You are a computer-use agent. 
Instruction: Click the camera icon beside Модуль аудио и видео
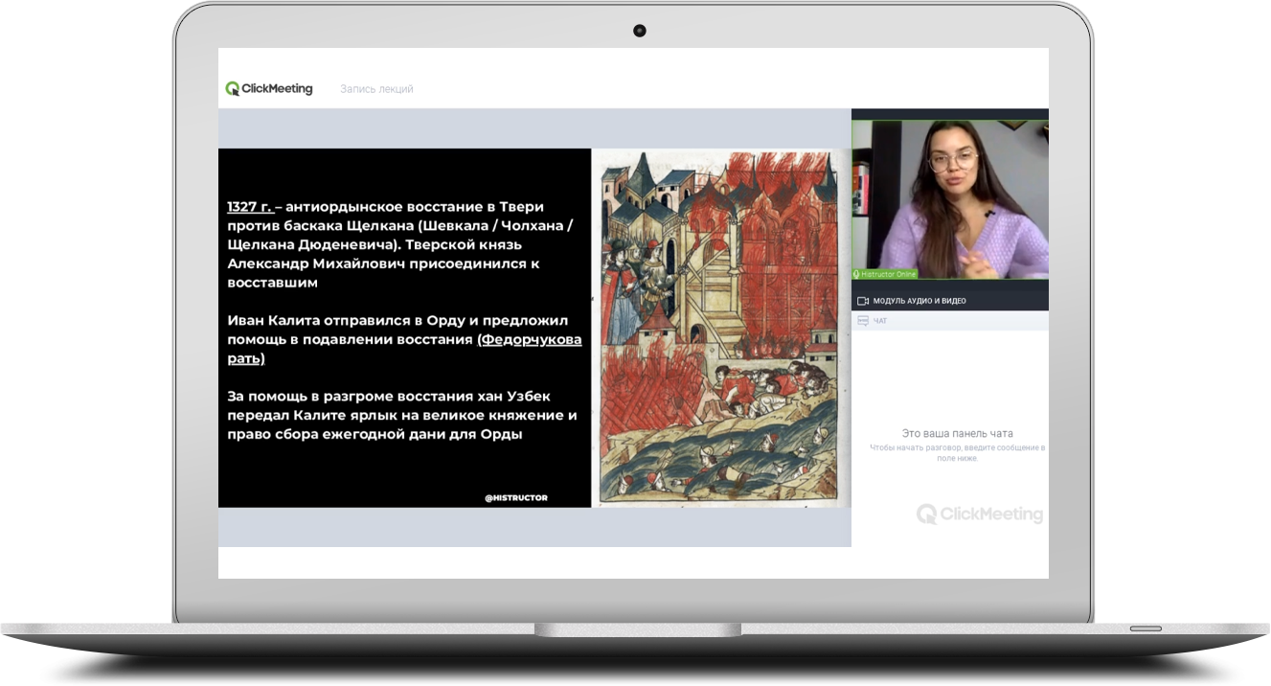[x=862, y=301]
